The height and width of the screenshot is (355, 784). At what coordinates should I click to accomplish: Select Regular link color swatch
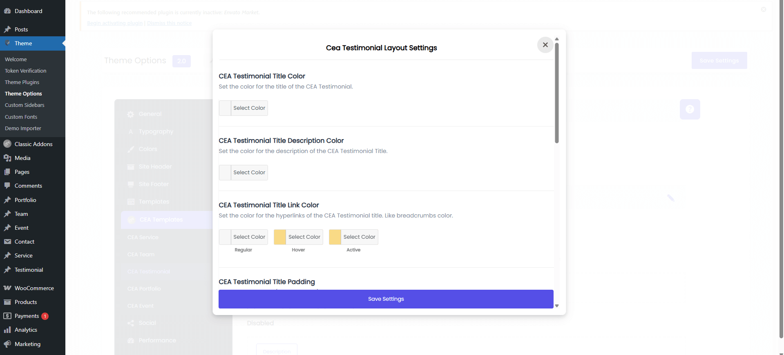[225, 237]
